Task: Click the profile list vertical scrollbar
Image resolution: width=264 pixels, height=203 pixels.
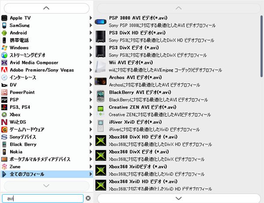Action: tap(261, 46)
